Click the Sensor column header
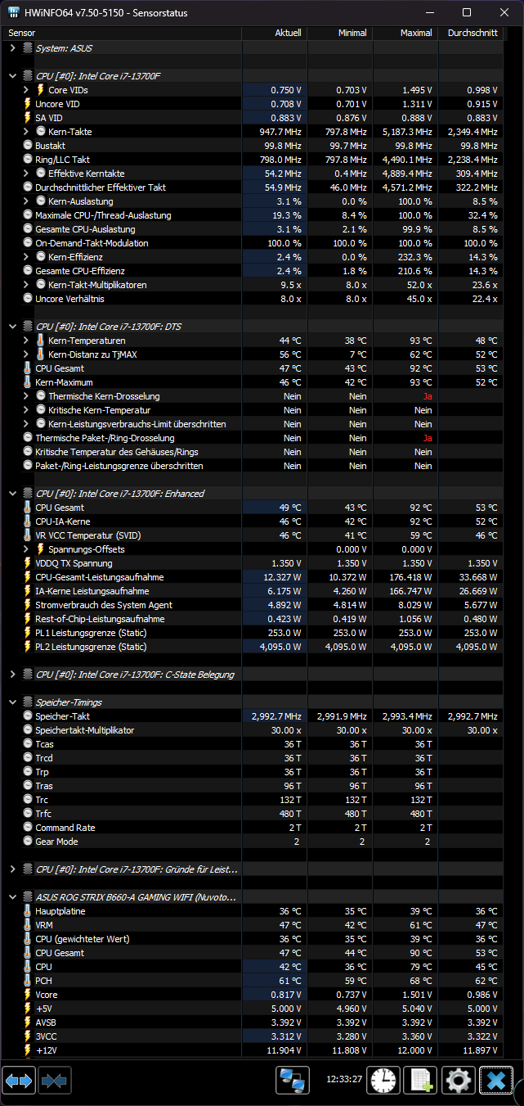This screenshot has height=1106, width=524. pos(122,34)
